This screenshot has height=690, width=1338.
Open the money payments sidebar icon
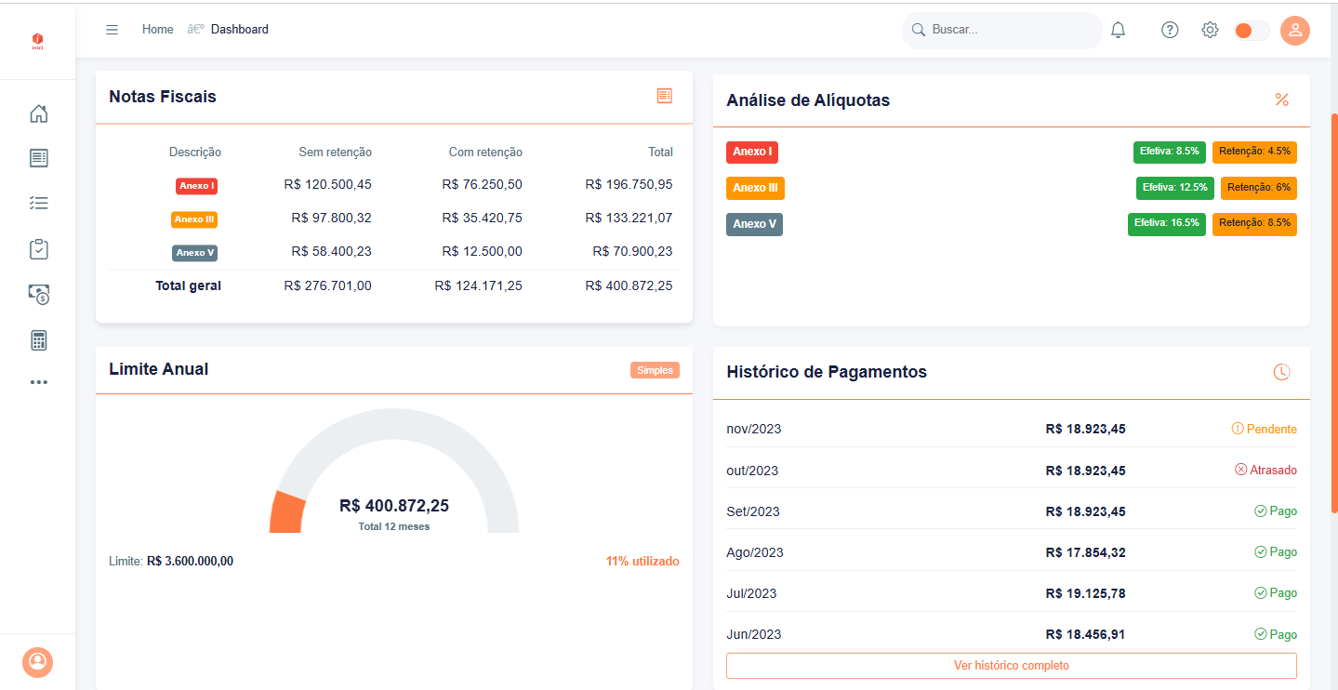point(38,295)
